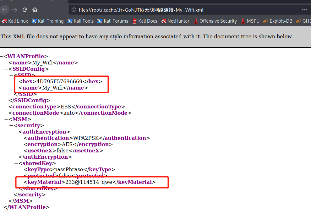Collapse the authEncryption node
The image size is (311, 214).
coord(16,132)
